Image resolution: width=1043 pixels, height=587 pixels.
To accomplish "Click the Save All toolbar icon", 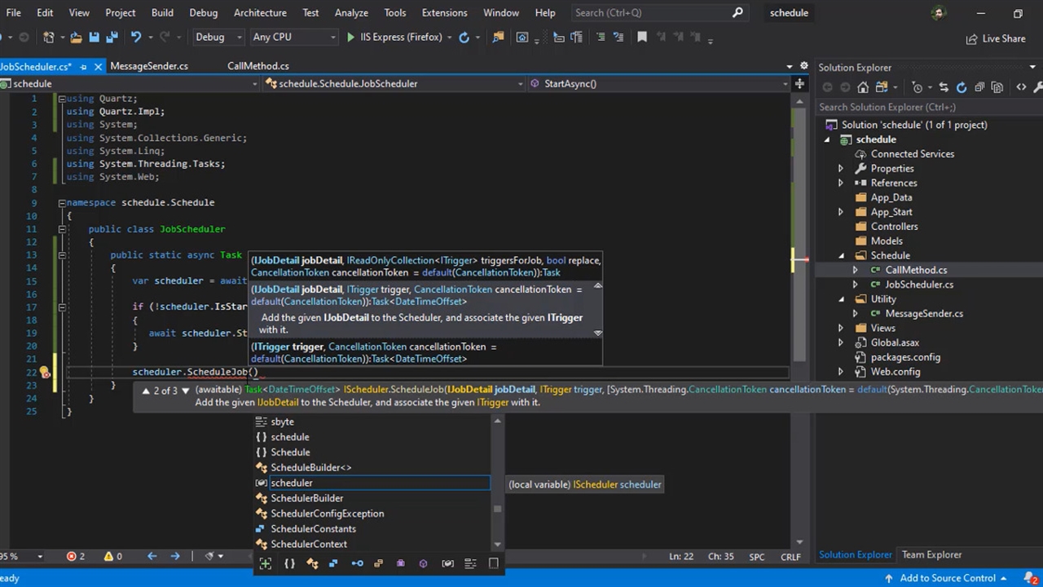I will [x=111, y=38].
